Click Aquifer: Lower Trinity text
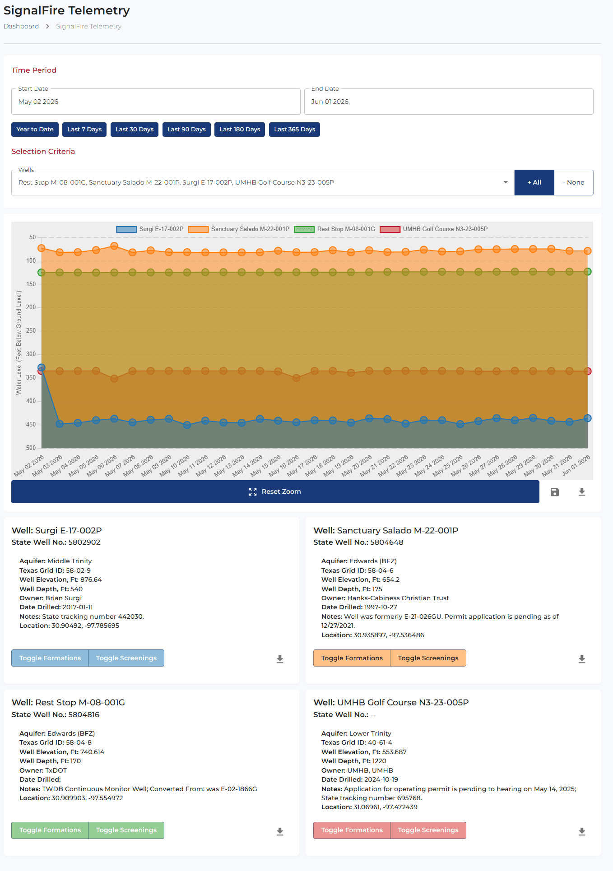The width and height of the screenshot is (613, 871). point(357,734)
